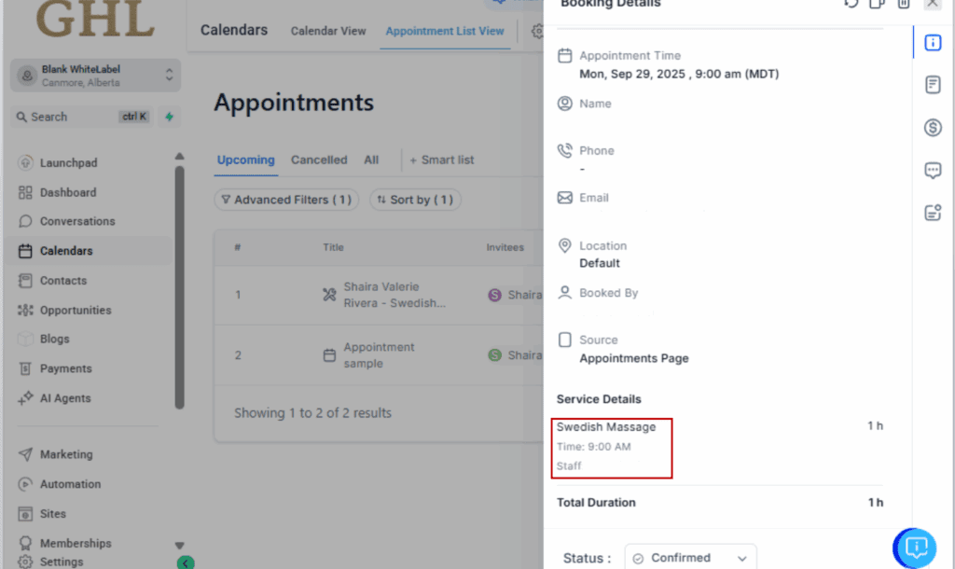The image size is (955, 569).
Task: Open the Notes panel icon
Action: (933, 85)
